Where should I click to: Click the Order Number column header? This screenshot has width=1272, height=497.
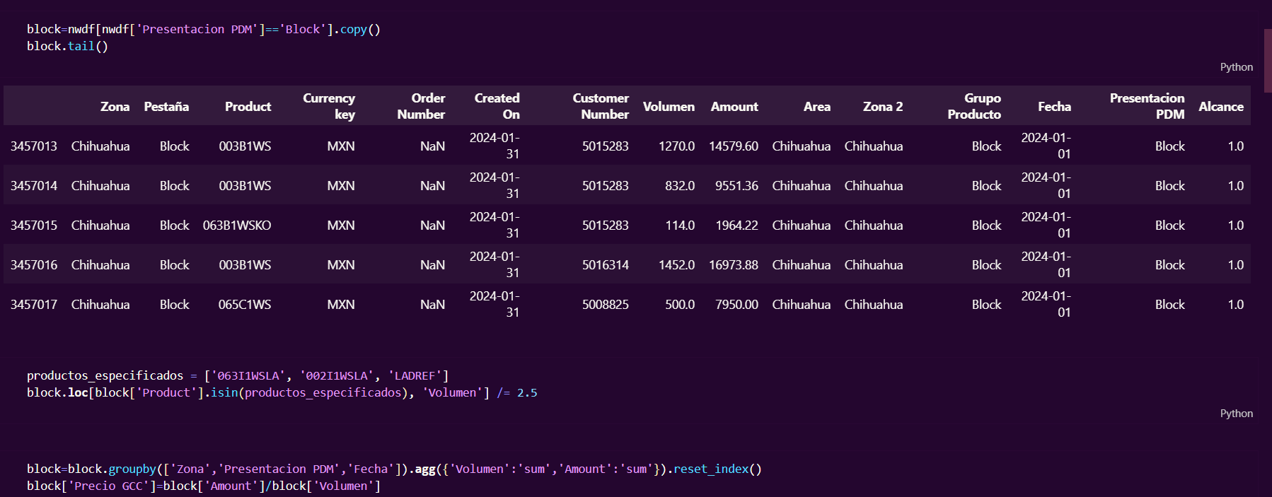tap(422, 106)
